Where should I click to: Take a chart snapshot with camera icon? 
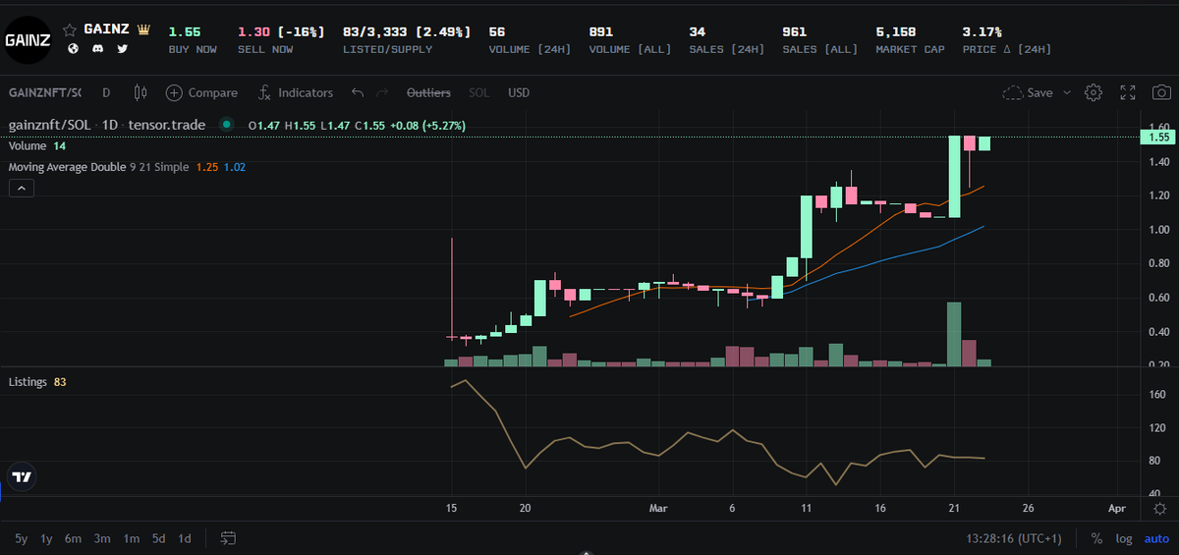coord(1161,92)
